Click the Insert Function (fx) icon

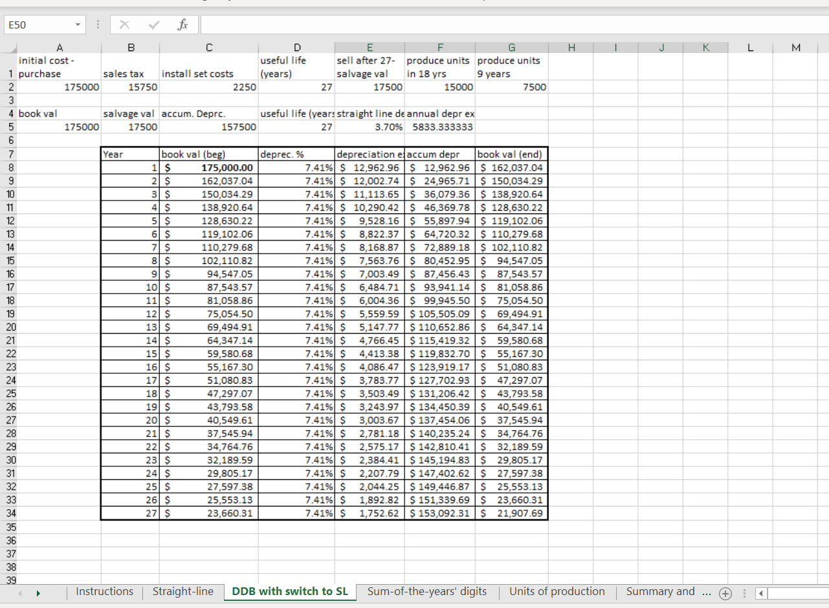[x=182, y=24]
